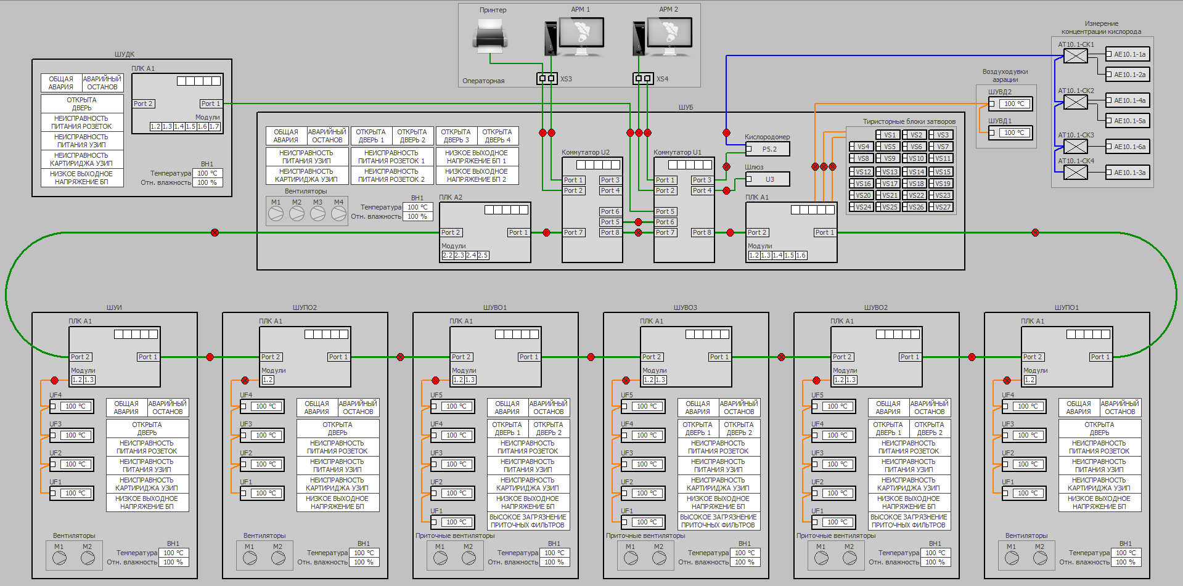Click the AE10.1-1a sensor label

1129,54
